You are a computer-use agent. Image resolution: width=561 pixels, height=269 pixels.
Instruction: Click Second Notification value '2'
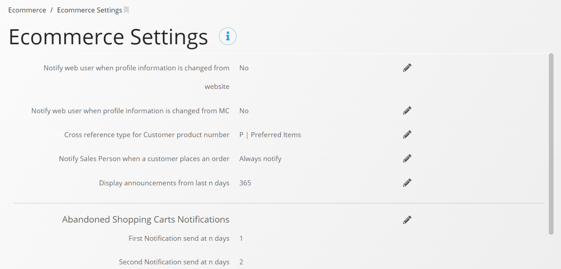point(241,262)
